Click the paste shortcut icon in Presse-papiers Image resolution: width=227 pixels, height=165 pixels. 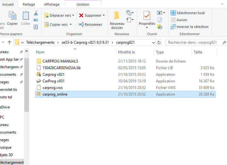[x=36, y=27]
